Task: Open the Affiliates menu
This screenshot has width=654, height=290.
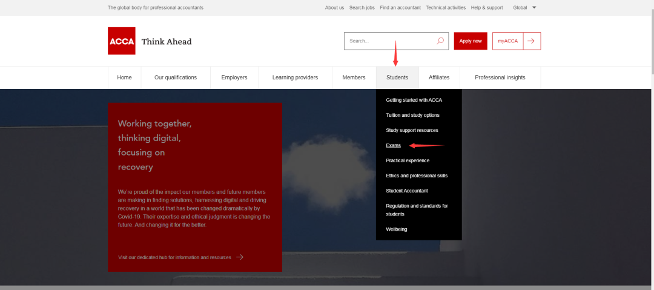Action: pos(439,77)
